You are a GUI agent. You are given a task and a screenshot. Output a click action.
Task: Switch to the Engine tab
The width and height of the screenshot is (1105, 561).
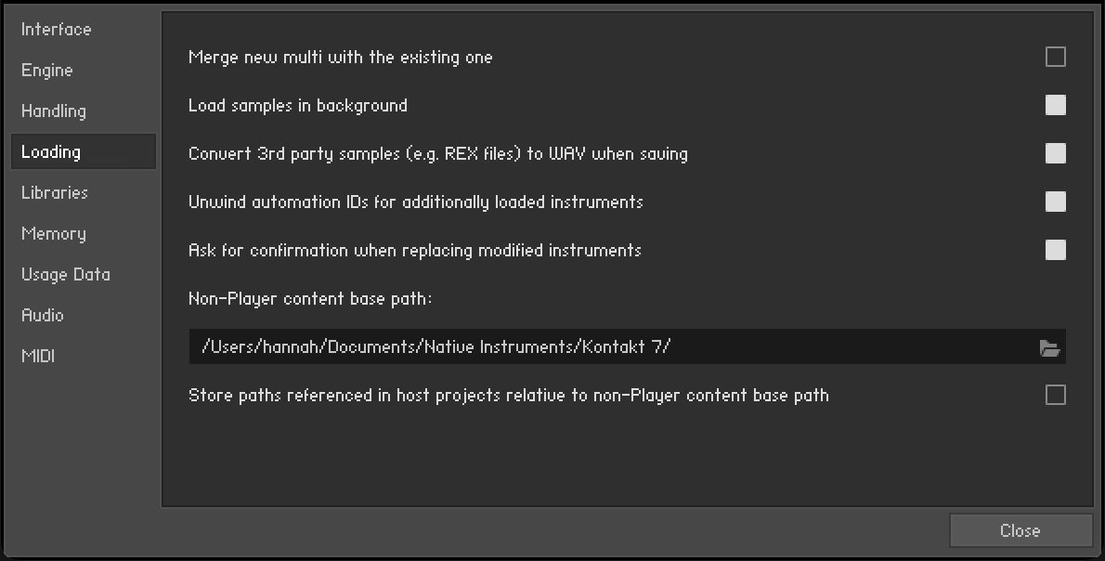pyautogui.click(x=47, y=71)
